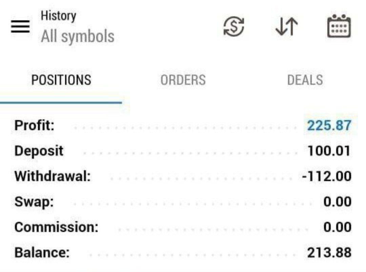Tap the History title
Image resolution: width=366 pixels, height=272 pixels.
click(58, 16)
